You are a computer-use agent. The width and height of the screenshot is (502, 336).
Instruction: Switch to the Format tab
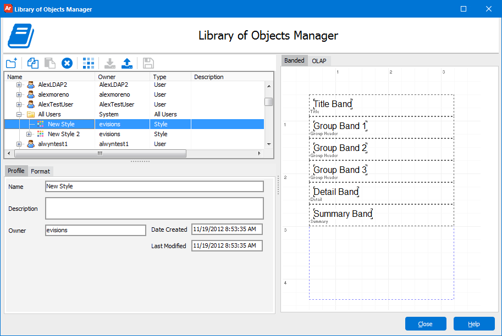point(40,171)
